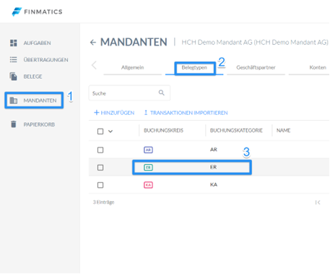Screen dimensions: 330x274
Task: Click the magnifier search icon
Action: point(162,93)
